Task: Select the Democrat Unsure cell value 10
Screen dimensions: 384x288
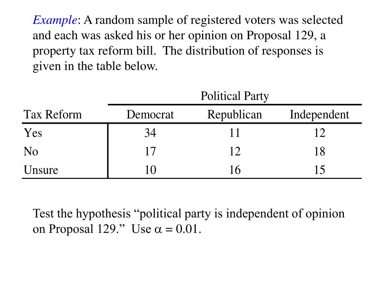Action: pos(150,170)
